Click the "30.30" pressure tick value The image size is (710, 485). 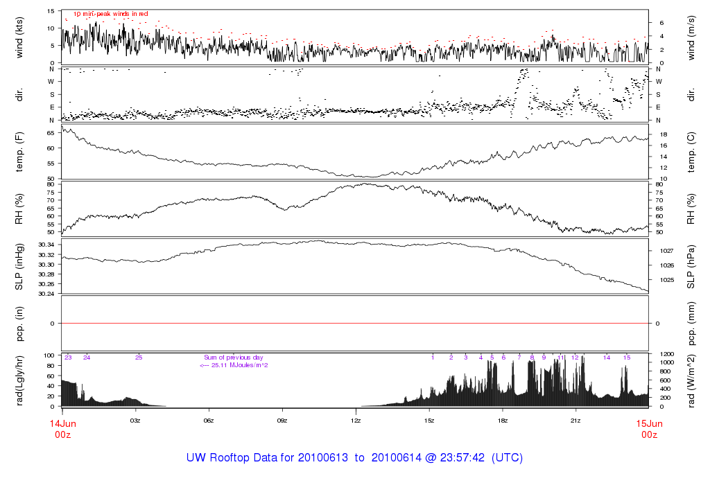coord(46,265)
